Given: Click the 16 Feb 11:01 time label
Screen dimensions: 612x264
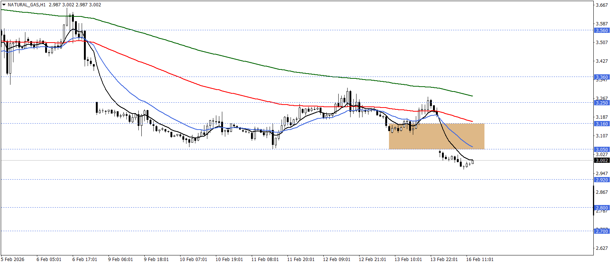Looking at the screenshot, I should click(x=480, y=260).
